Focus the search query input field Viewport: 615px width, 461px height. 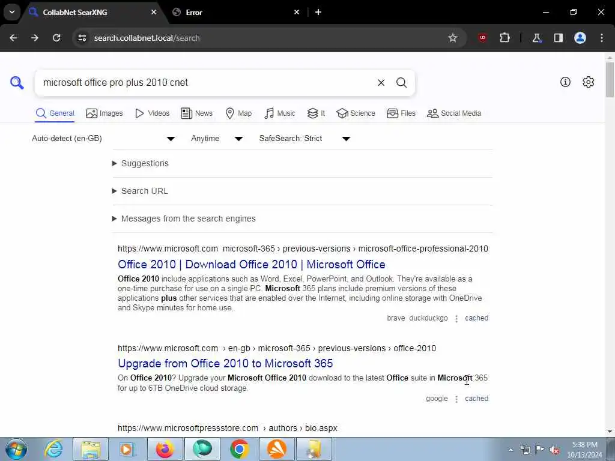click(206, 83)
